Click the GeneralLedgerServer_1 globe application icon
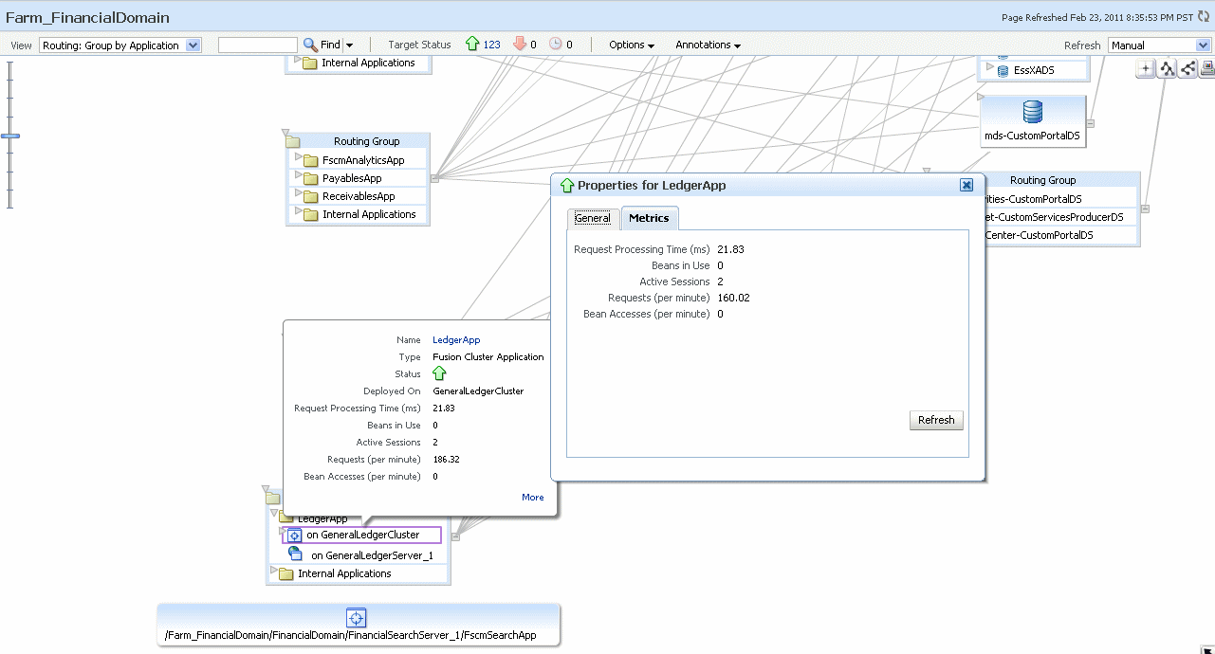 coord(295,554)
